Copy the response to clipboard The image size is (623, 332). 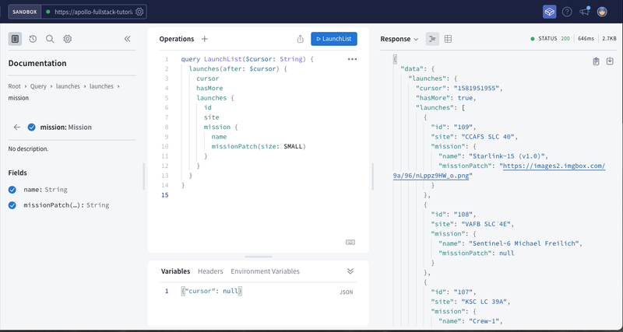596,61
